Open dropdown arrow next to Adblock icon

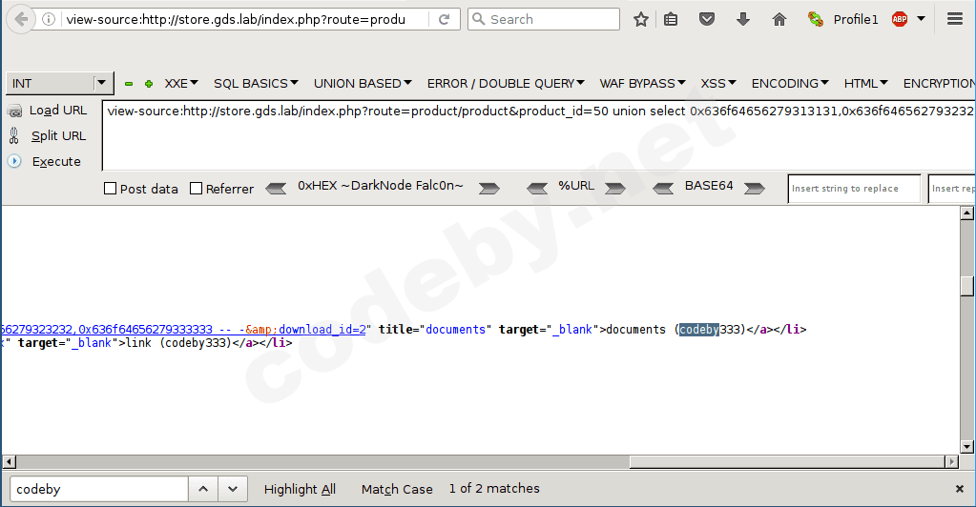922,19
